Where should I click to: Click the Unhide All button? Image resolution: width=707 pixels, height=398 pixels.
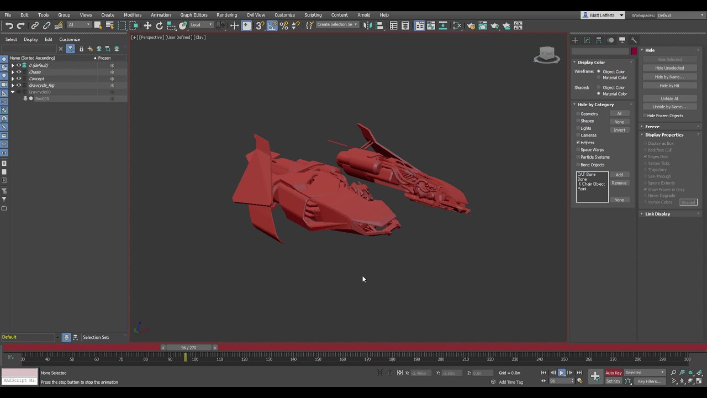669,98
